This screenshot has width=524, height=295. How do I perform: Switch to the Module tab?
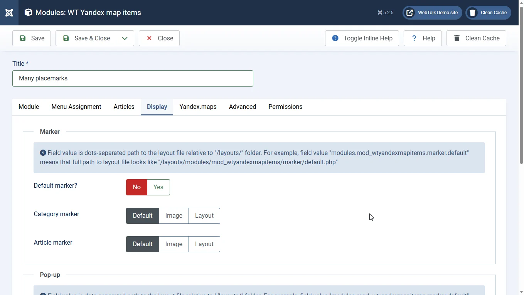(x=29, y=107)
